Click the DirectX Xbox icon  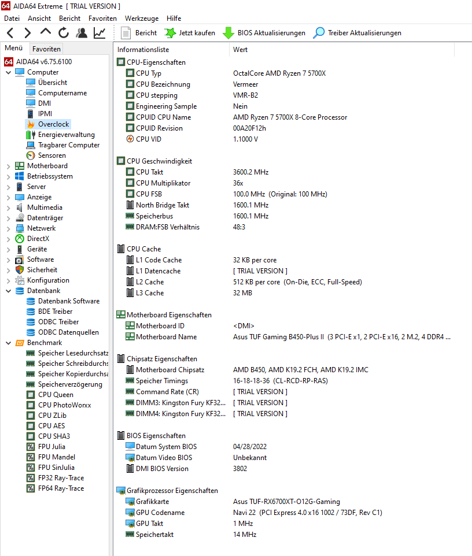[x=20, y=239]
